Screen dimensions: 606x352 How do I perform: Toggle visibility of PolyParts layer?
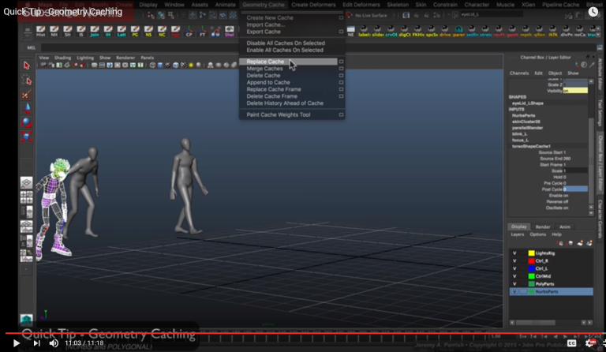pos(514,284)
